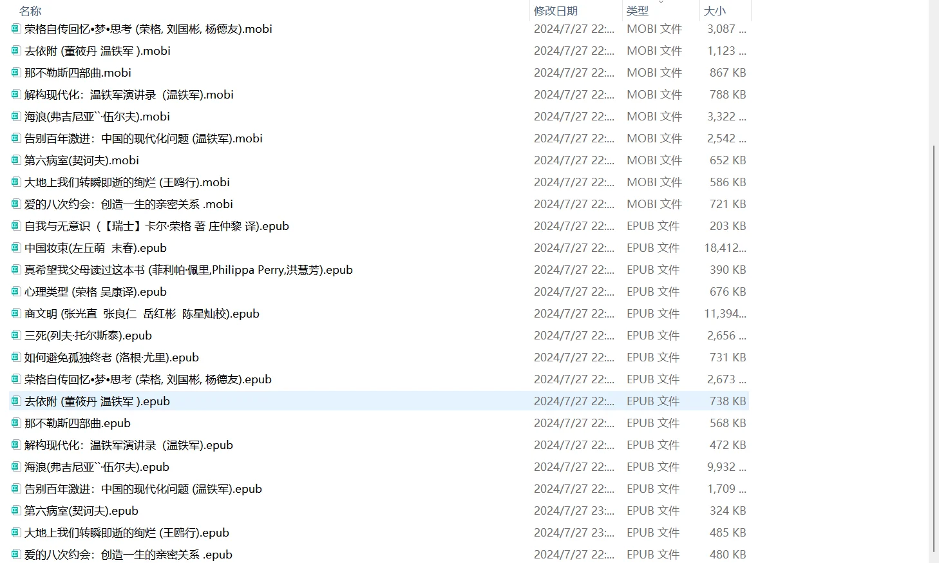Click modified date of 大地上我们转瞬即逝的绚烂.epub
939x563 pixels.
coord(574,533)
